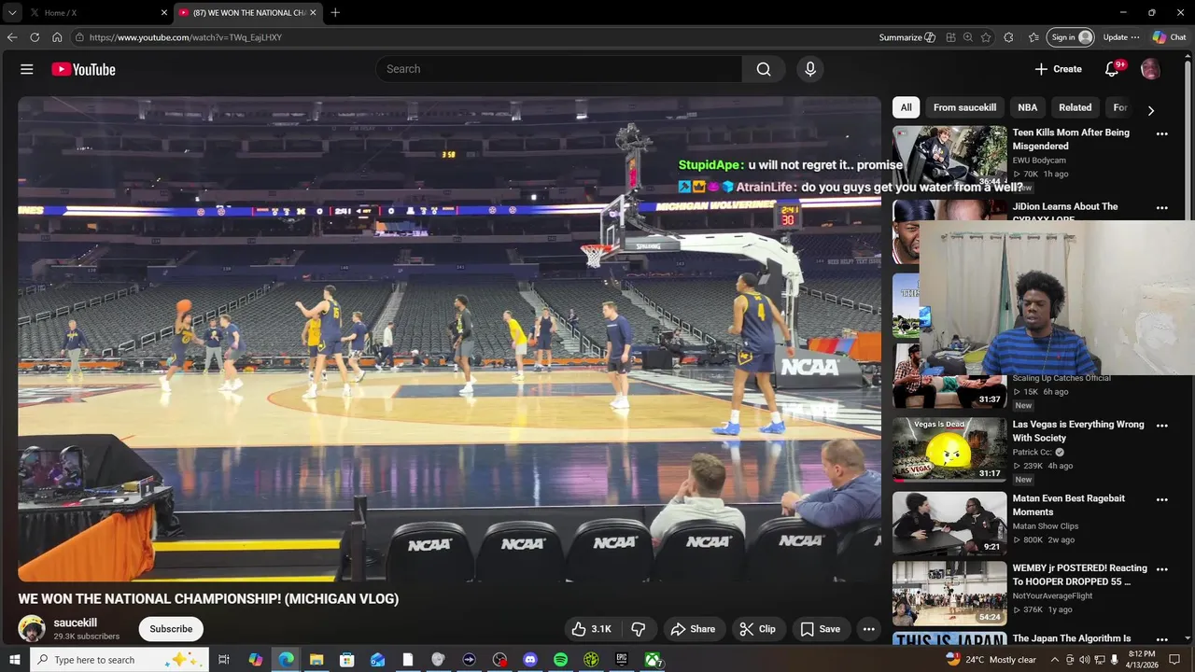The image size is (1195, 672).
Task: Click the Create button
Action: 1059,69
